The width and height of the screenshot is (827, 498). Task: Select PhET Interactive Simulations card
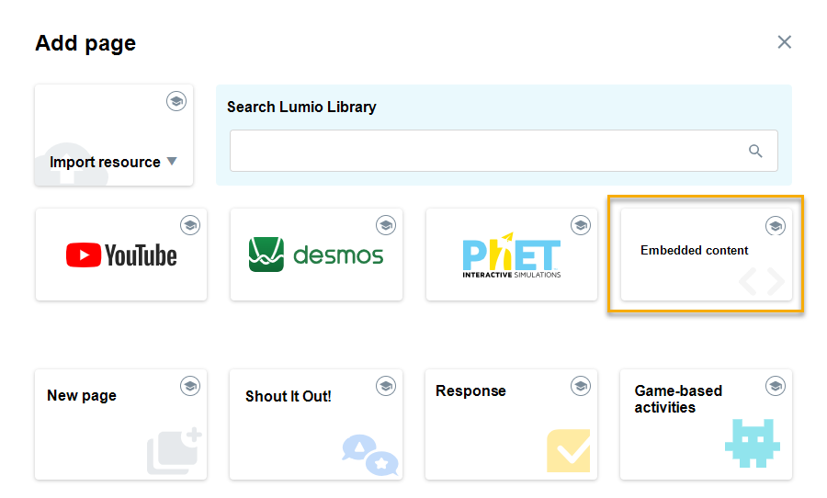coord(512,255)
